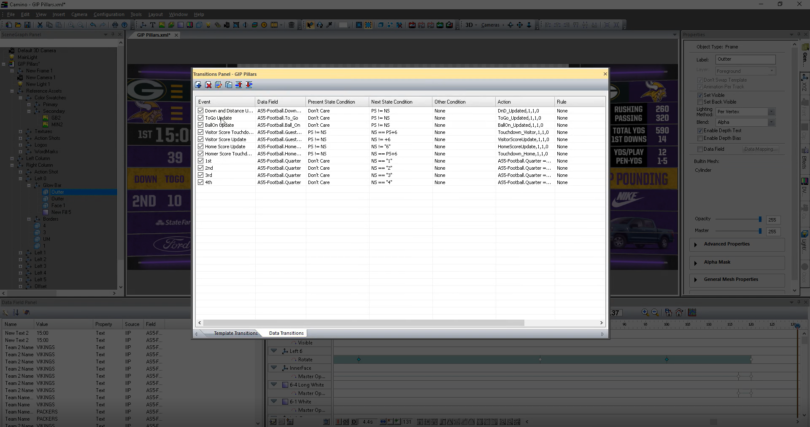Click the delete transition icon
This screenshot has width=810, height=427.
pyautogui.click(x=208, y=85)
